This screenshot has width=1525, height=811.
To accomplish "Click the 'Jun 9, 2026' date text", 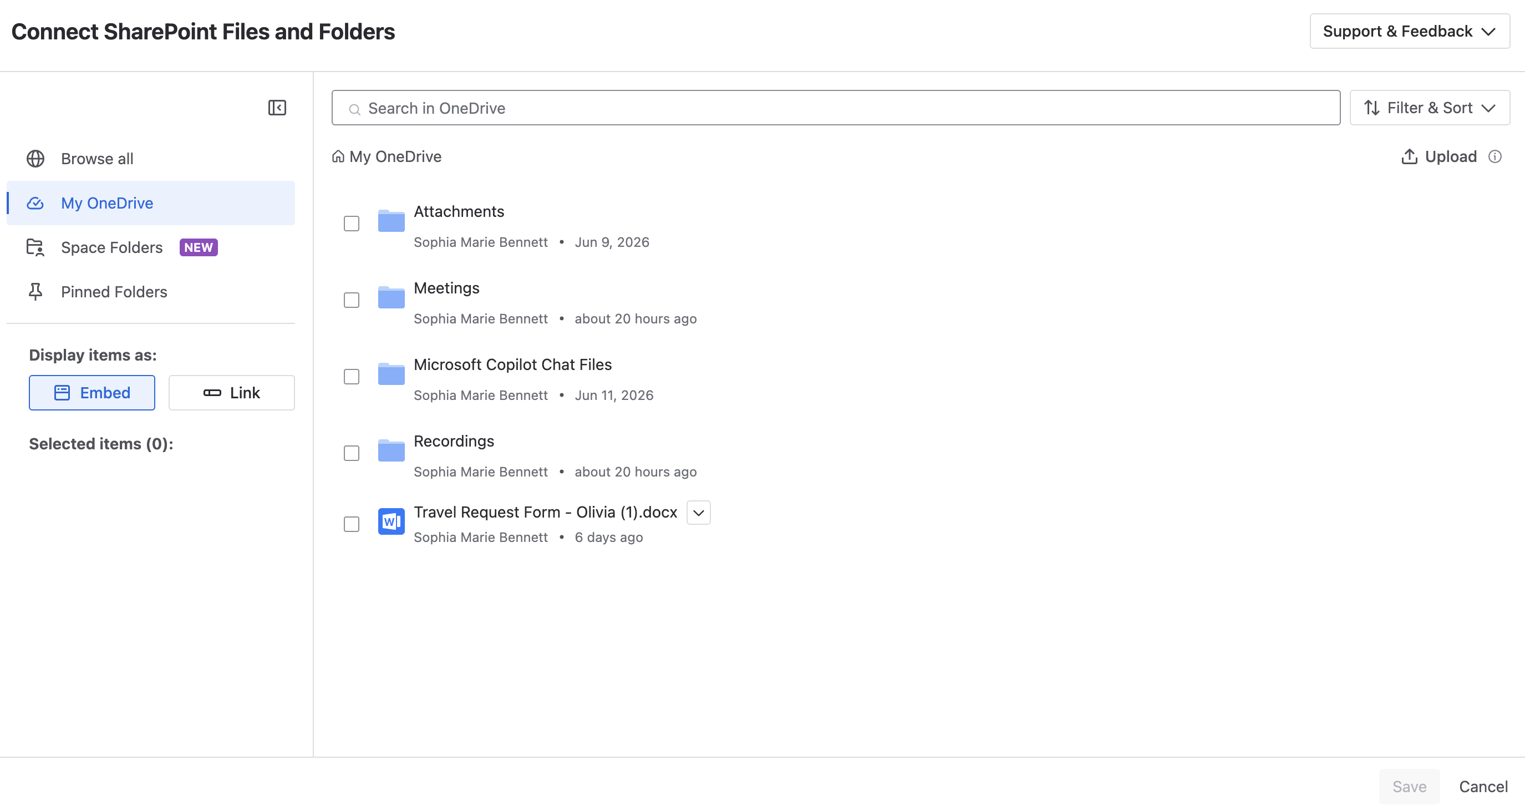I will [612, 242].
